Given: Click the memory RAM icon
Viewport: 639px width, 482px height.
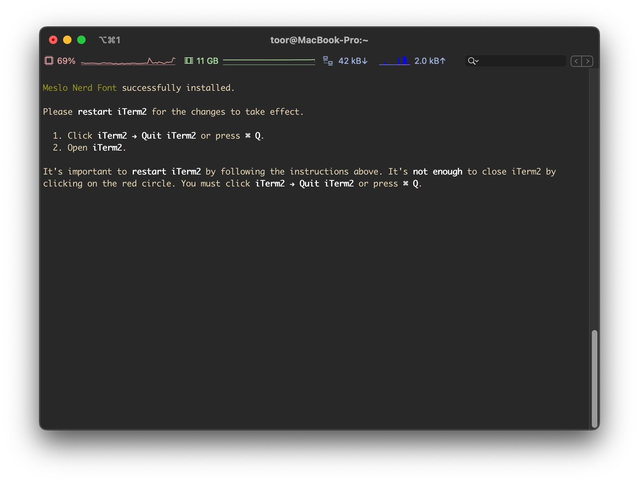Looking at the screenshot, I should tap(189, 61).
